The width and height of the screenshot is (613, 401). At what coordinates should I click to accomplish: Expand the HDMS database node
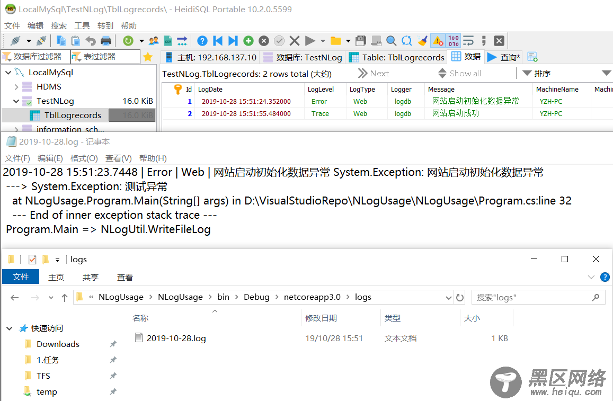16,87
